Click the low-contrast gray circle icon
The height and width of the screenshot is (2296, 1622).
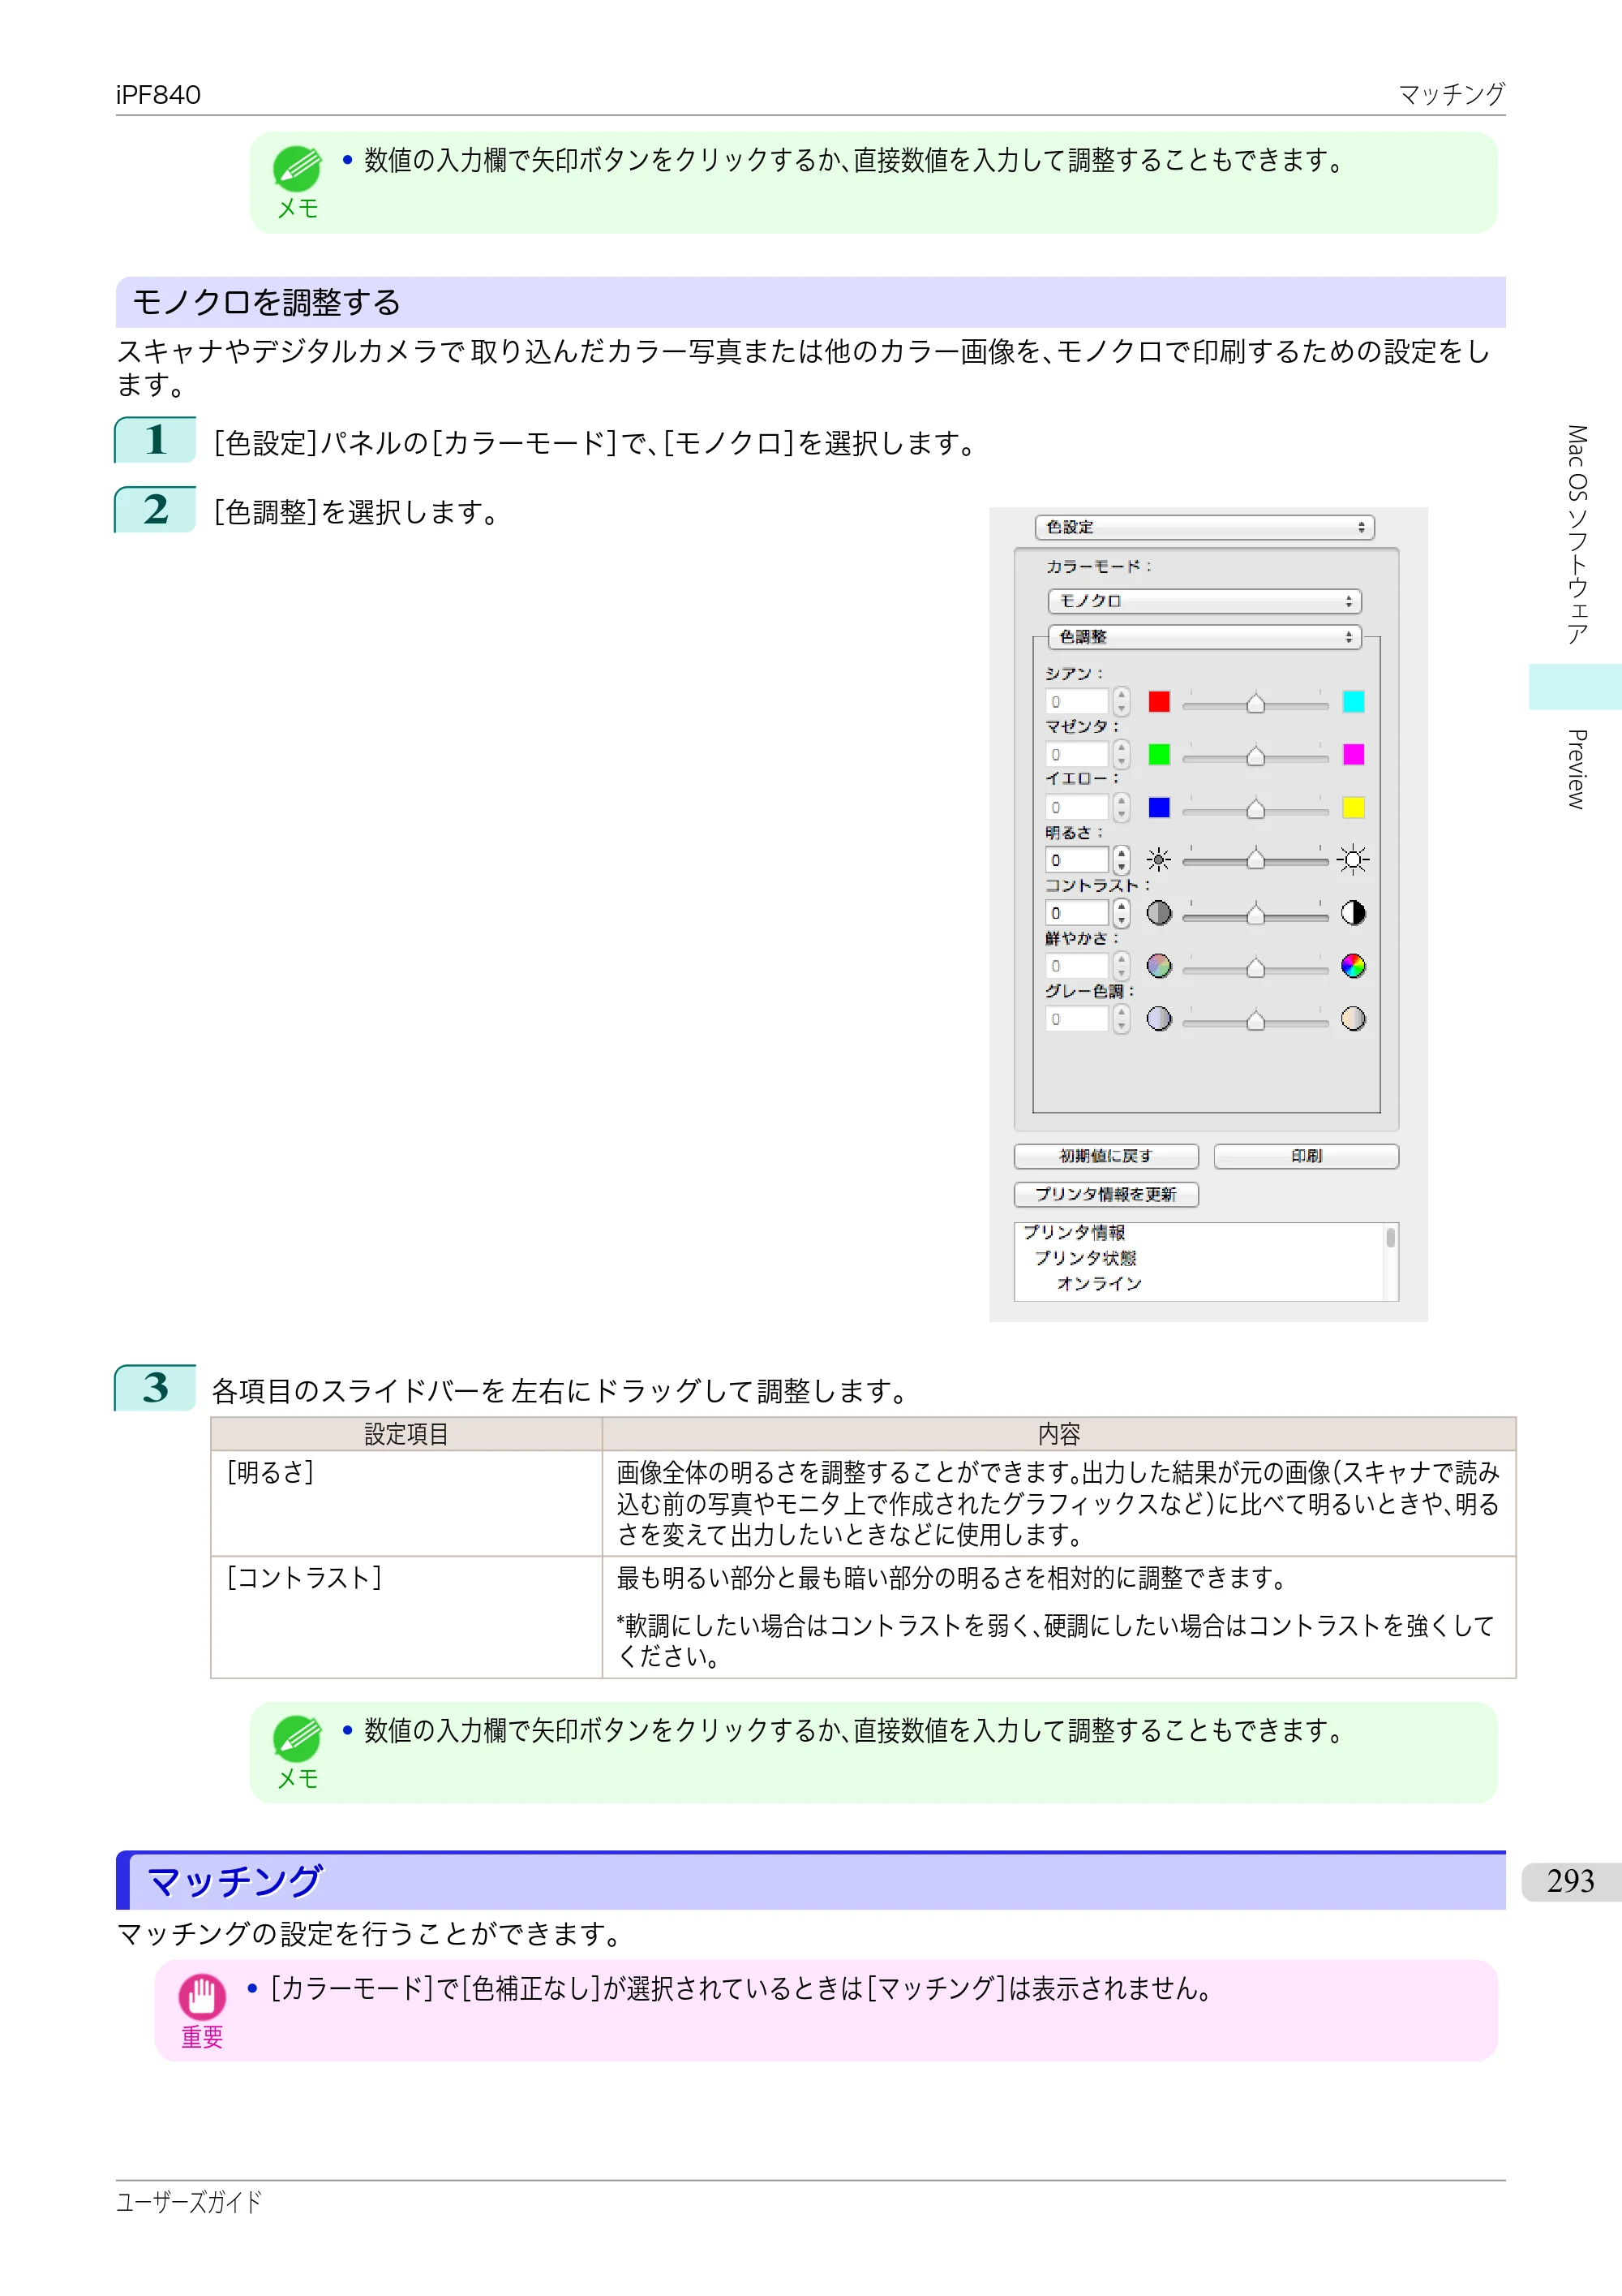click(1158, 913)
